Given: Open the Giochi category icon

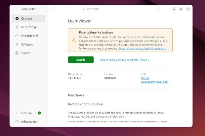Looking at the screenshot, I should click(17, 53).
